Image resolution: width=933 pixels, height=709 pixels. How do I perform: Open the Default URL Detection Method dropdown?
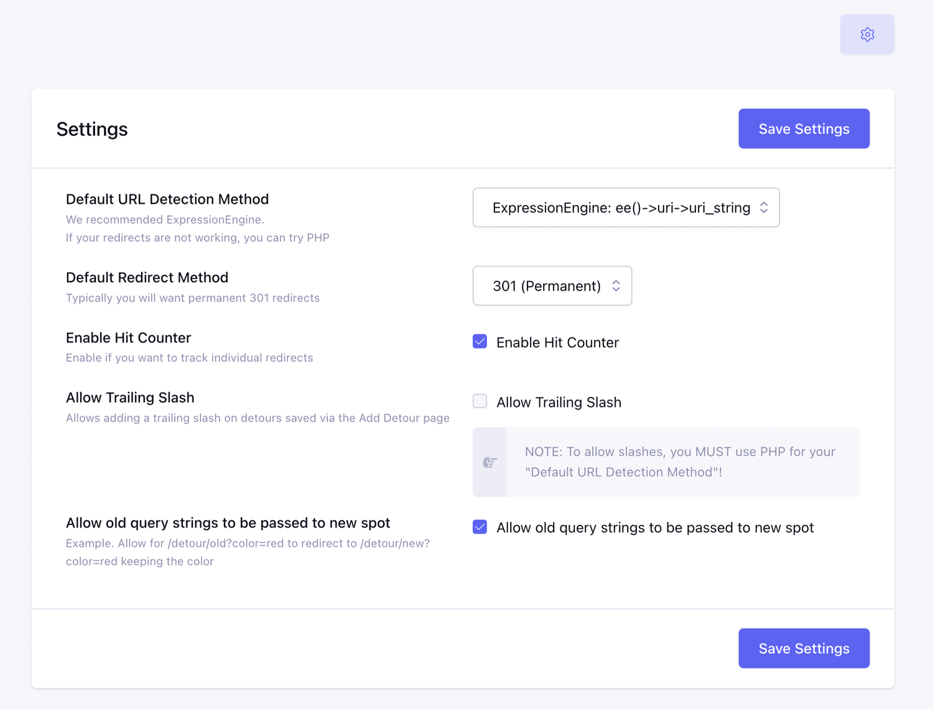click(621, 208)
